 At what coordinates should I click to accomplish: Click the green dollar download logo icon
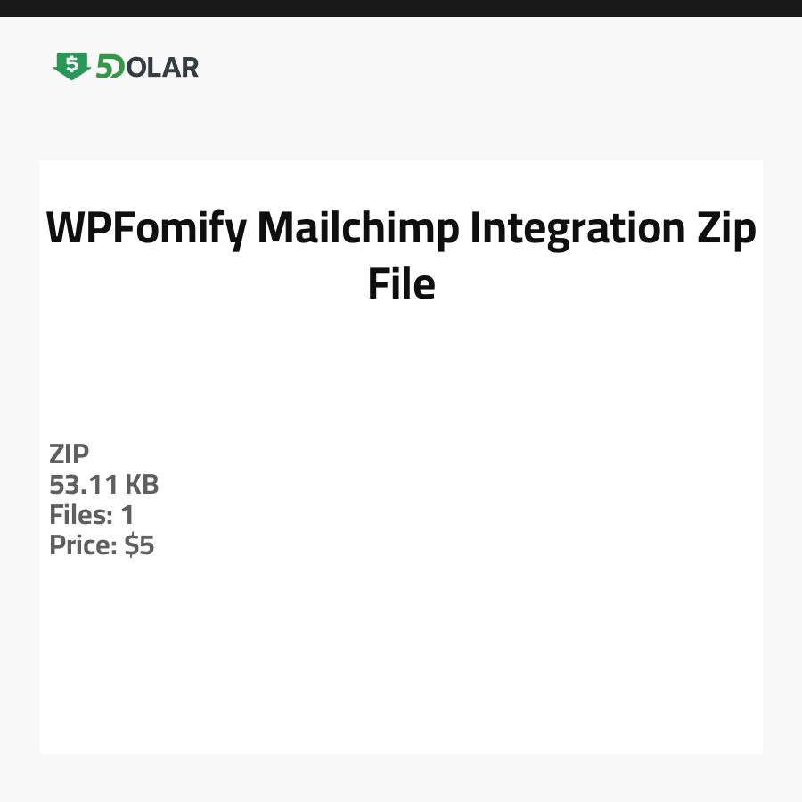click(x=71, y=66)
